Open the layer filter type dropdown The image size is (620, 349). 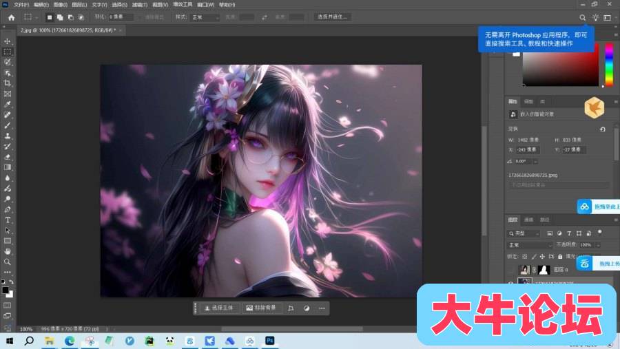click(524, 233)
